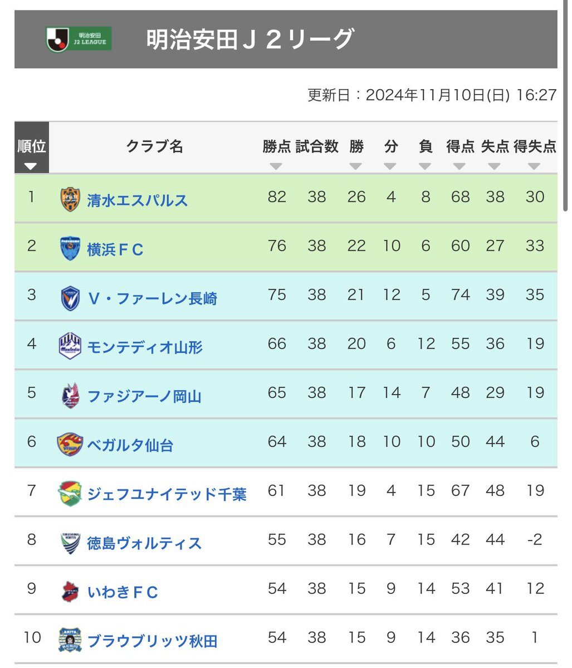Viewport: 572px width, 668px height.
Task: Click the Montedio Yamagata club crest
Action: (70, 346)
